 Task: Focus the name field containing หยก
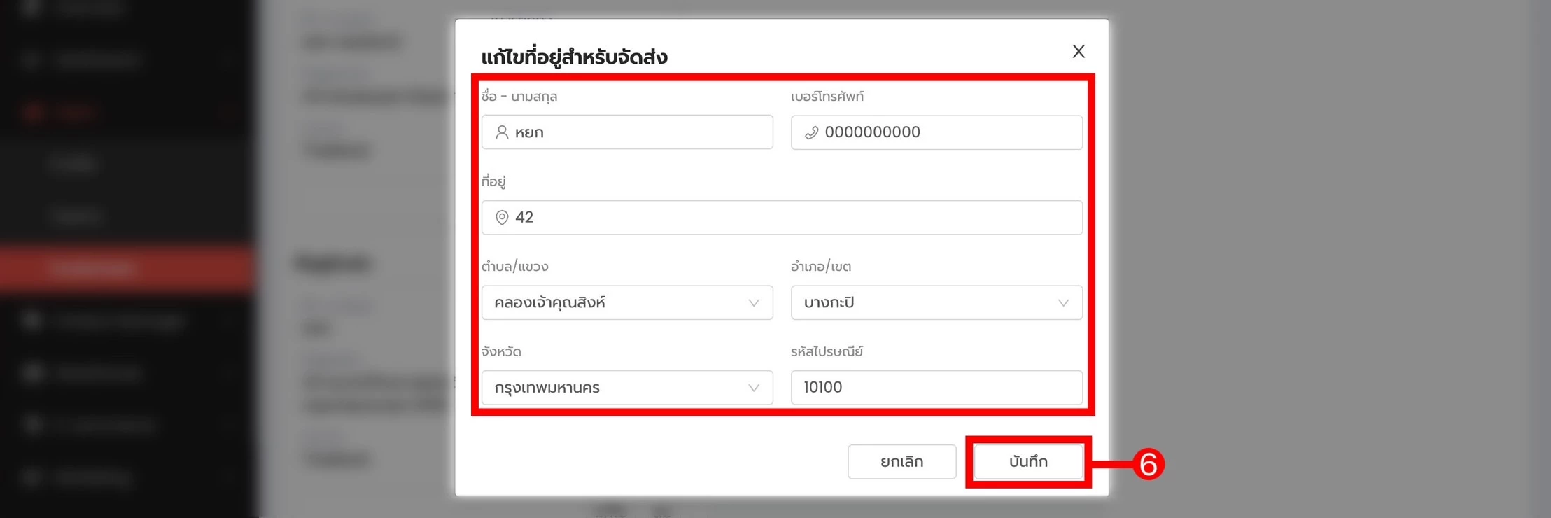click(x=627, y=132)
